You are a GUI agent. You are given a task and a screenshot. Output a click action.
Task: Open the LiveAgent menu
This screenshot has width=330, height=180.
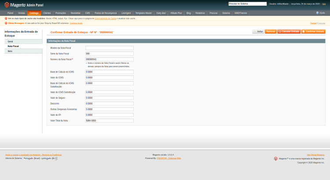[x=126, y=13]
